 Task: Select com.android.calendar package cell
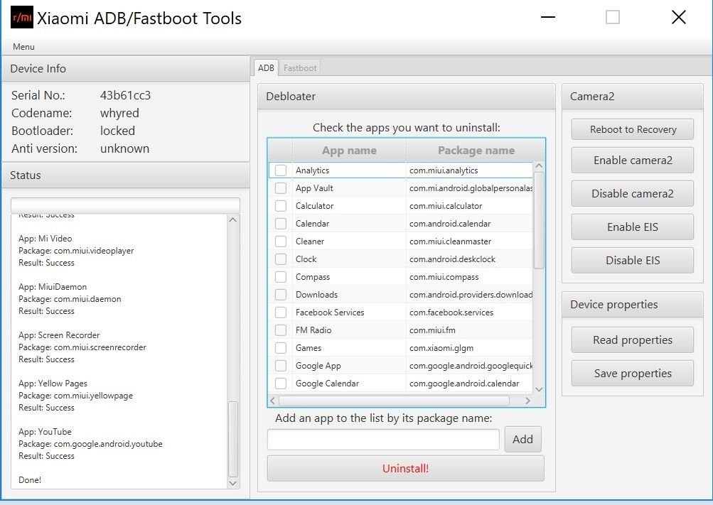tap(469, 224)
